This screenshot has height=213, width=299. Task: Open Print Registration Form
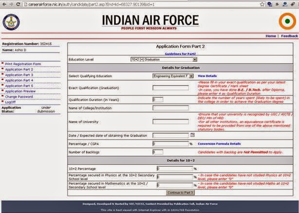click(23, 64)
